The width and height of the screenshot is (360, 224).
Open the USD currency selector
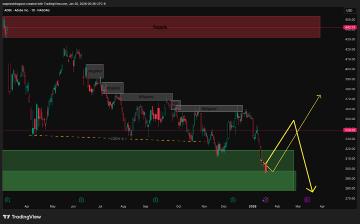(x=349, y=10)
